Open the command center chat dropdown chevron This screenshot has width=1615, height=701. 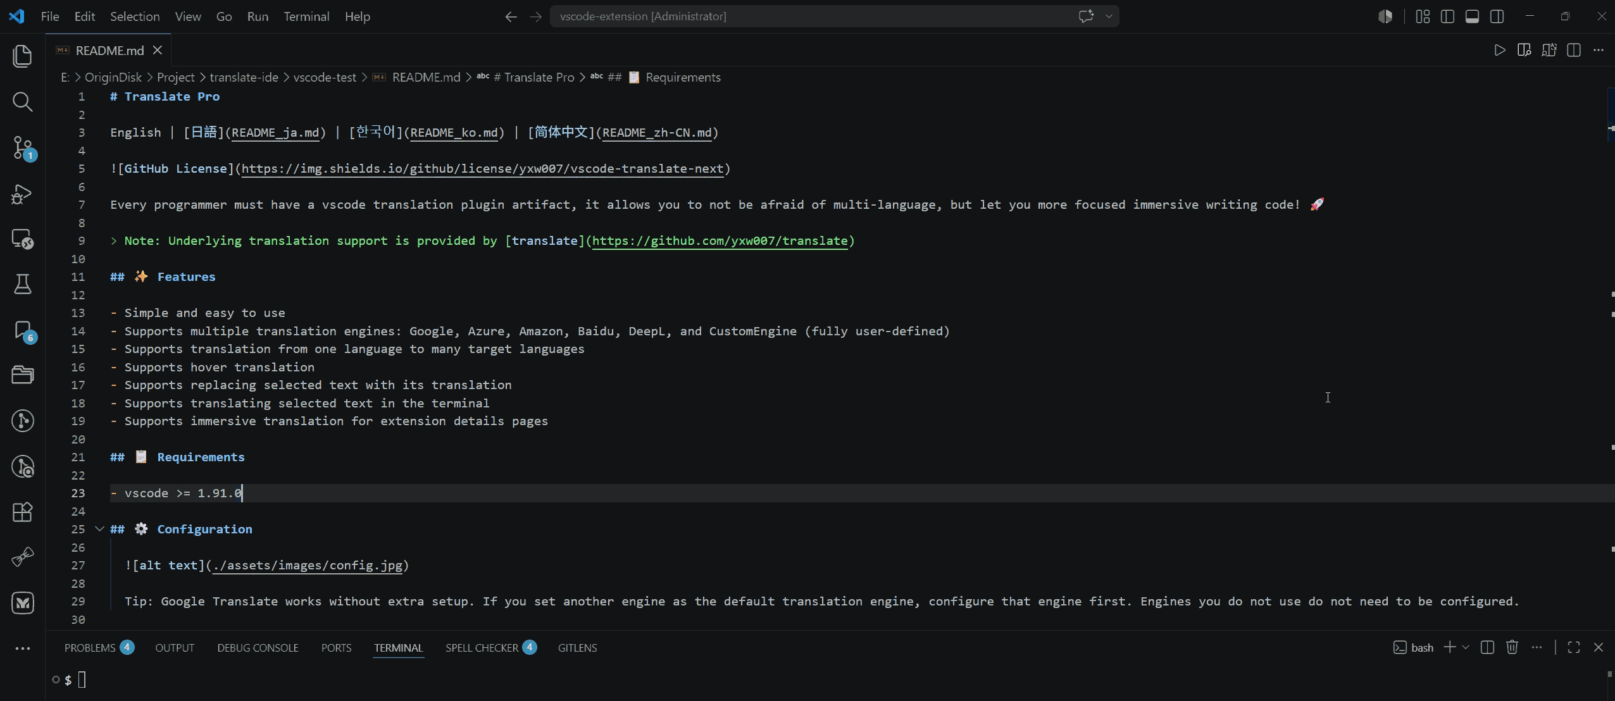[x=1109, y=16]
